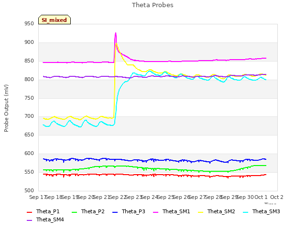The height and width of the screenshot is (229, 306).
Task: Click the cyan Theta_SM3 legend swatch
Action: tap(245, 212)
